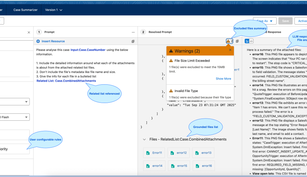Select the Case Summarizer tab
The height and width of the screenshot is (177, 307).
pos(25,10)
